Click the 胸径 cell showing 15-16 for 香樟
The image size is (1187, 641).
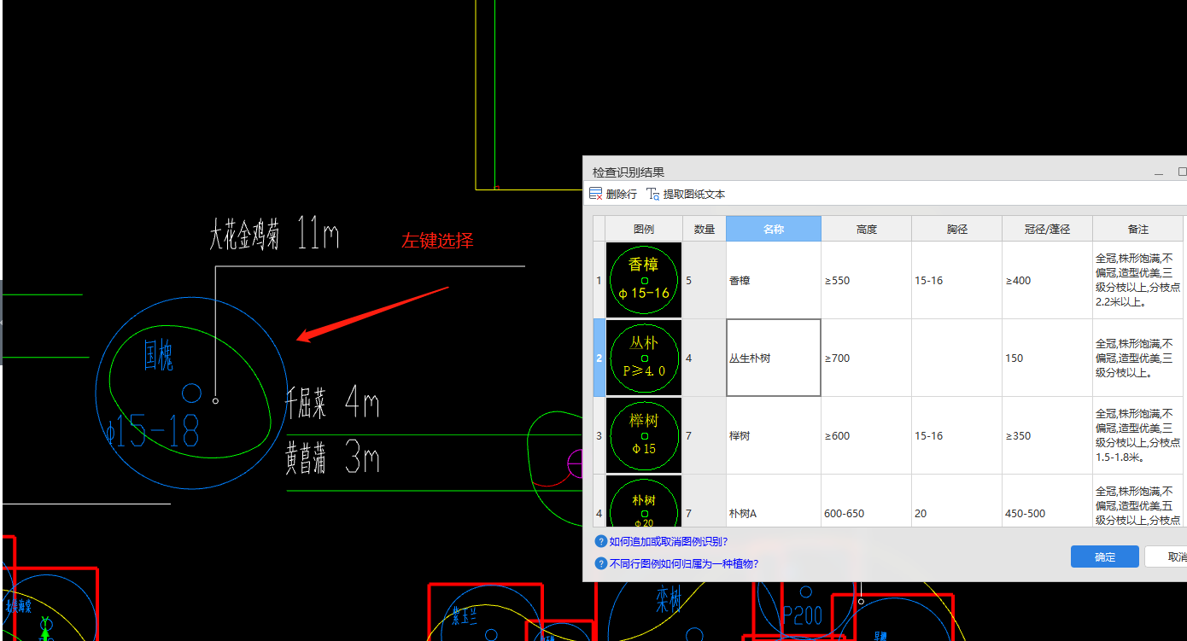[956, 280]
